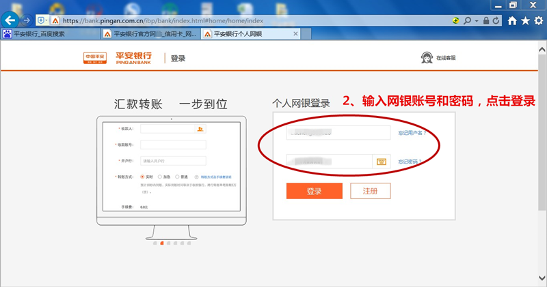Click the 在线客服 text link
This screenshot has height=287, width=547.
[x=446, y=58]
